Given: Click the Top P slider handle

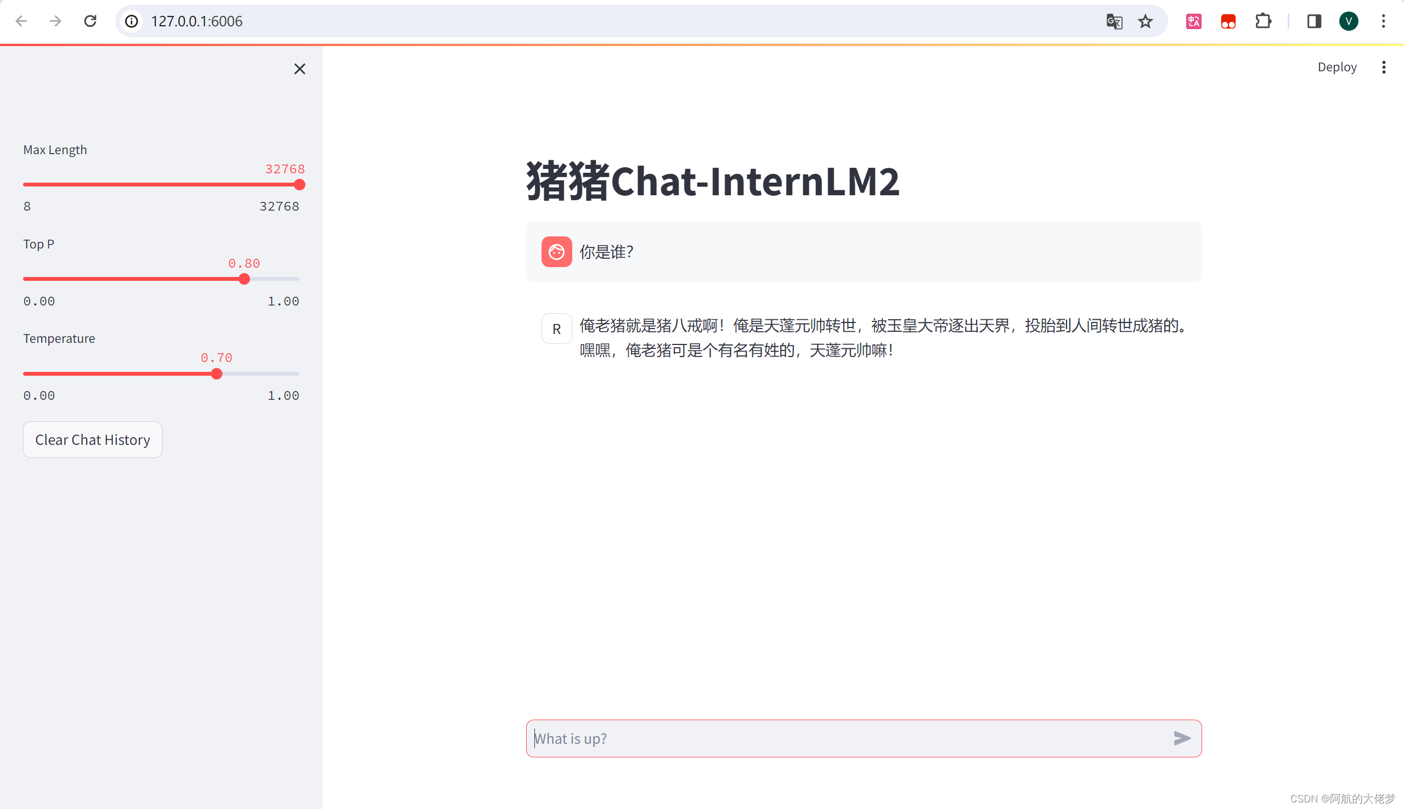Looking at the screenshot, I should [x=244, y=279].
